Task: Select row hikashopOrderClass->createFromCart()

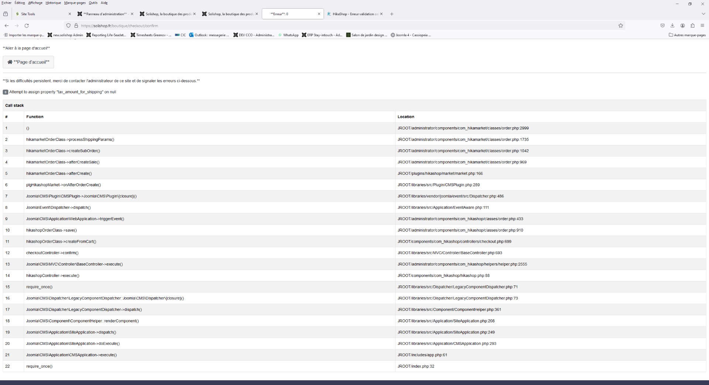Action: point(354,242)
